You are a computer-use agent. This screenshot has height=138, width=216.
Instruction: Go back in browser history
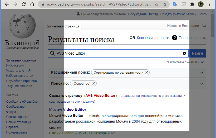coord(7,4)
